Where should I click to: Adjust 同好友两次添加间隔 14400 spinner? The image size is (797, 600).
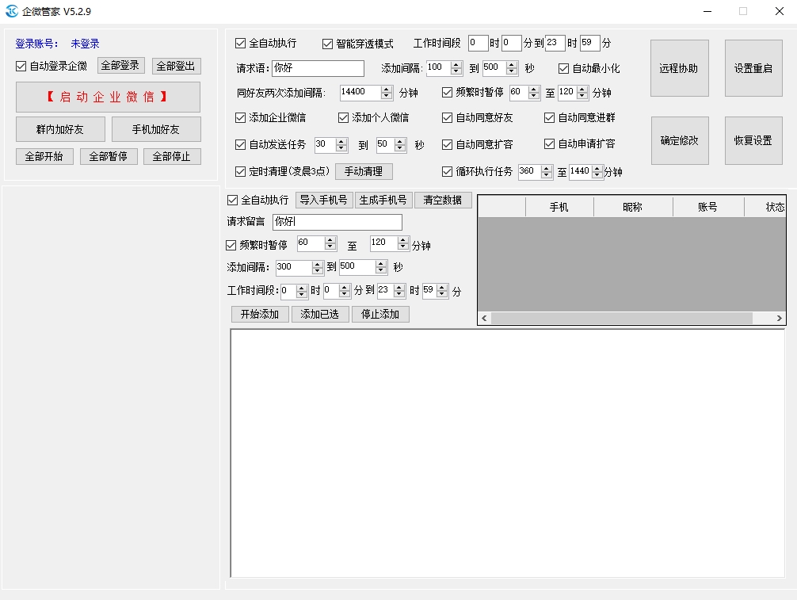point(366,92)
